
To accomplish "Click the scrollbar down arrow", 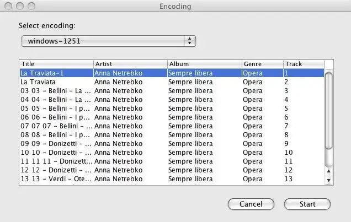I will (x=329, y=180).
